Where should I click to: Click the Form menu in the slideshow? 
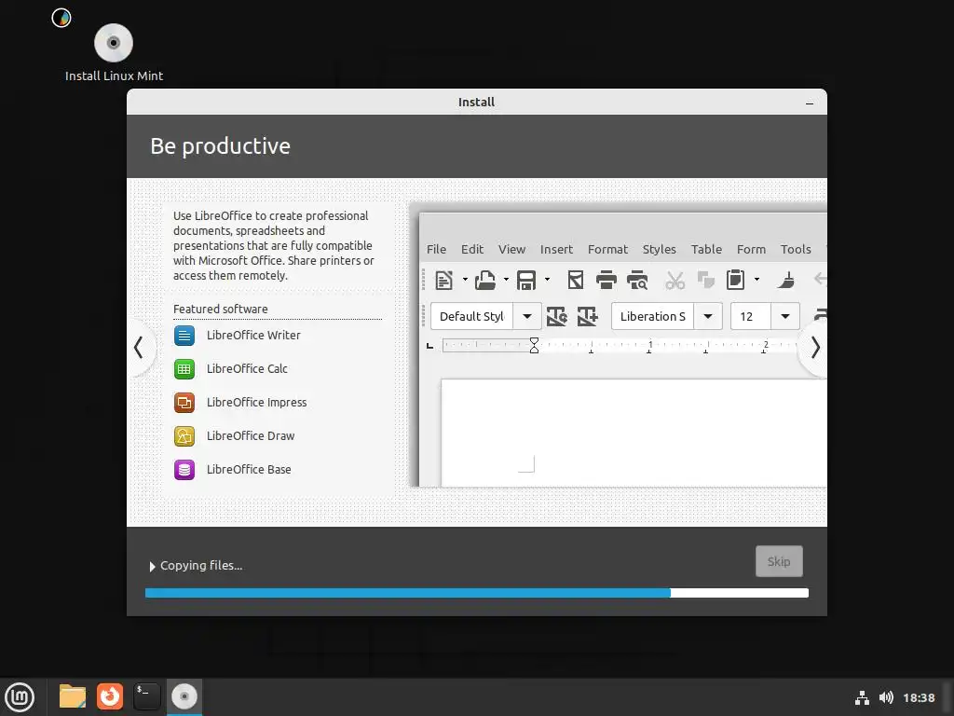pos(752,249)
